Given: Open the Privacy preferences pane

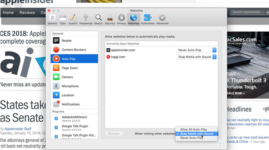Looking at the screenshot, I should 121,20.
